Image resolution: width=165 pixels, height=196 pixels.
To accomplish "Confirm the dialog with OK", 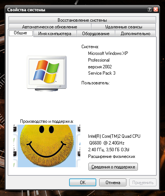I will click(82, 183).
